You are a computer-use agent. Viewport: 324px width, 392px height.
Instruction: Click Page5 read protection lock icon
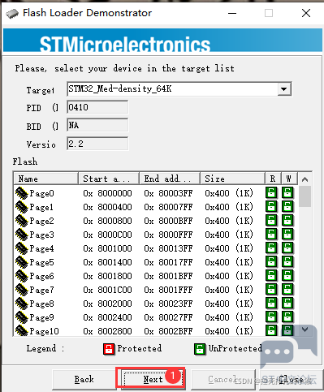point(271,262)
